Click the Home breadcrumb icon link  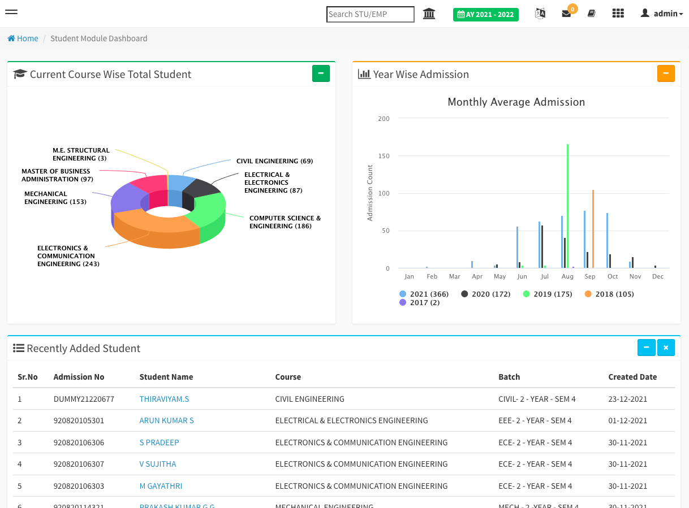pos(23,38)
